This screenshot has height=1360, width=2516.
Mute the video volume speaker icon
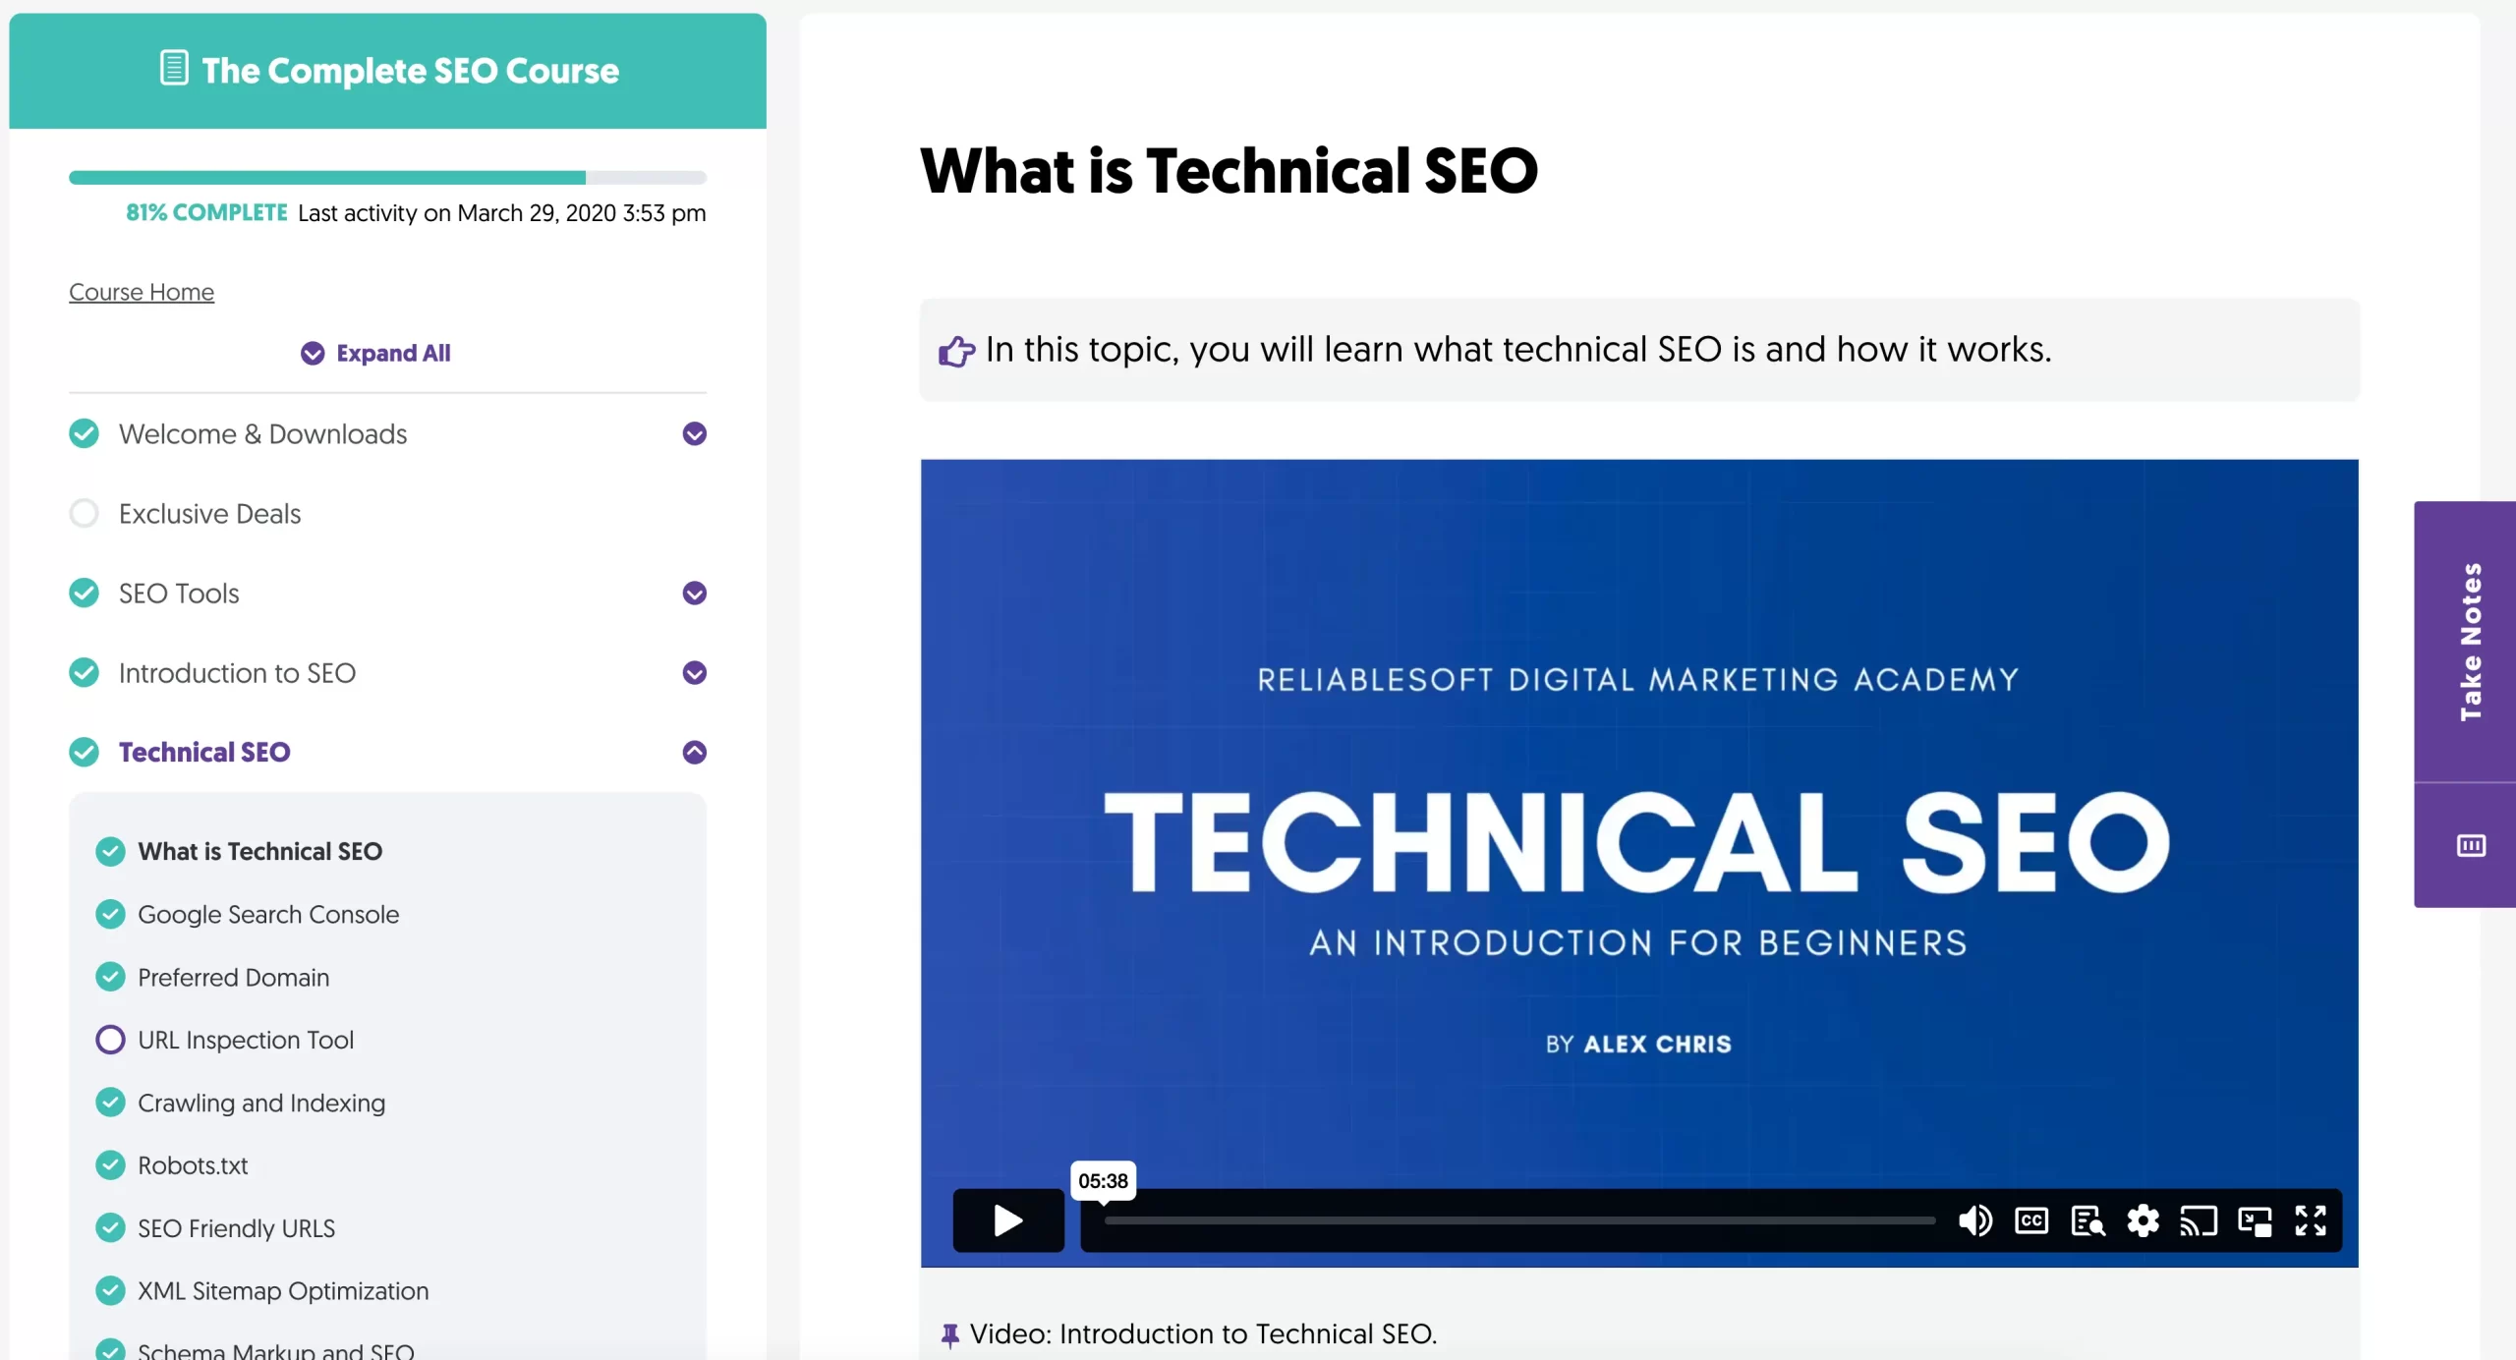pos(1974,1220)
